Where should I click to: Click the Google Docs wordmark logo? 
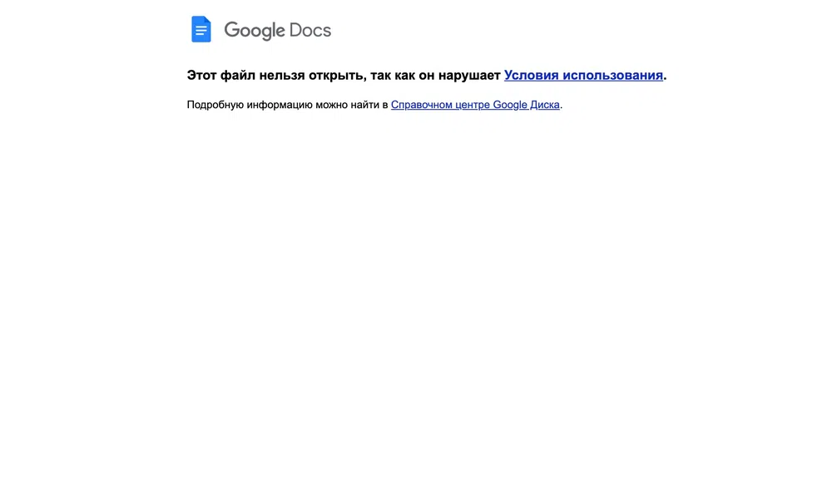[278, 30]
